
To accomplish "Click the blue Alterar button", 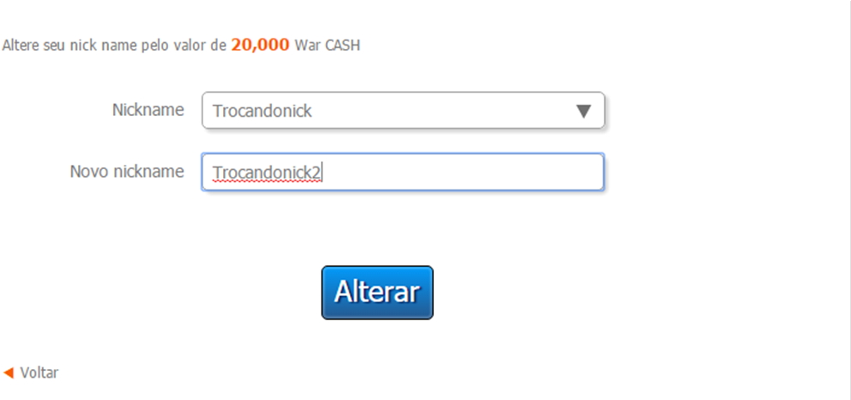I will 377,293.
